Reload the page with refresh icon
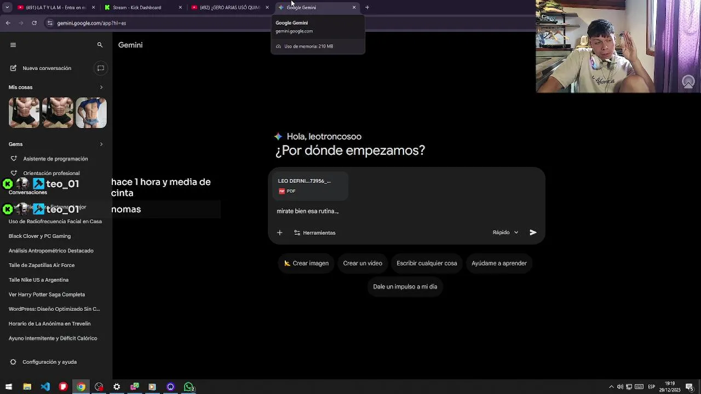The width and height of the screenshot is (701, 394). 35,23
